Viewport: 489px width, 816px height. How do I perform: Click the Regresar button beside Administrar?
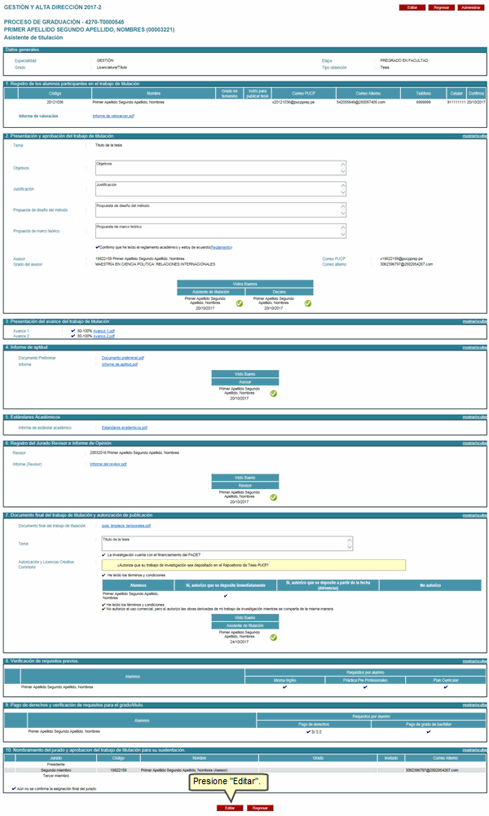coord(442,8)
